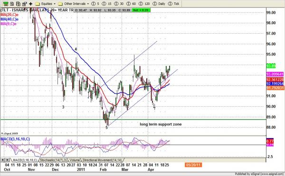Select the wave label 3 near December low
The image size is (285, 176).
pyautogui.click(x=63, y=107)
